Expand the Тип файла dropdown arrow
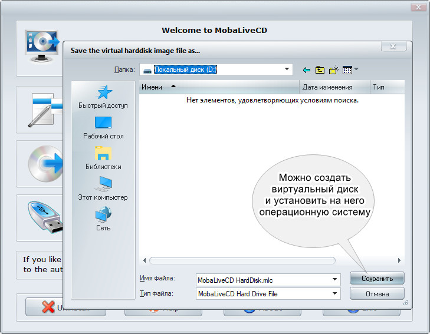 (x=334, y=293)
